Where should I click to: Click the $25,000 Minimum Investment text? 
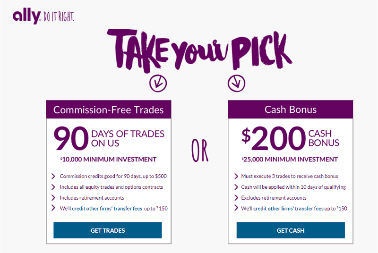290,160
